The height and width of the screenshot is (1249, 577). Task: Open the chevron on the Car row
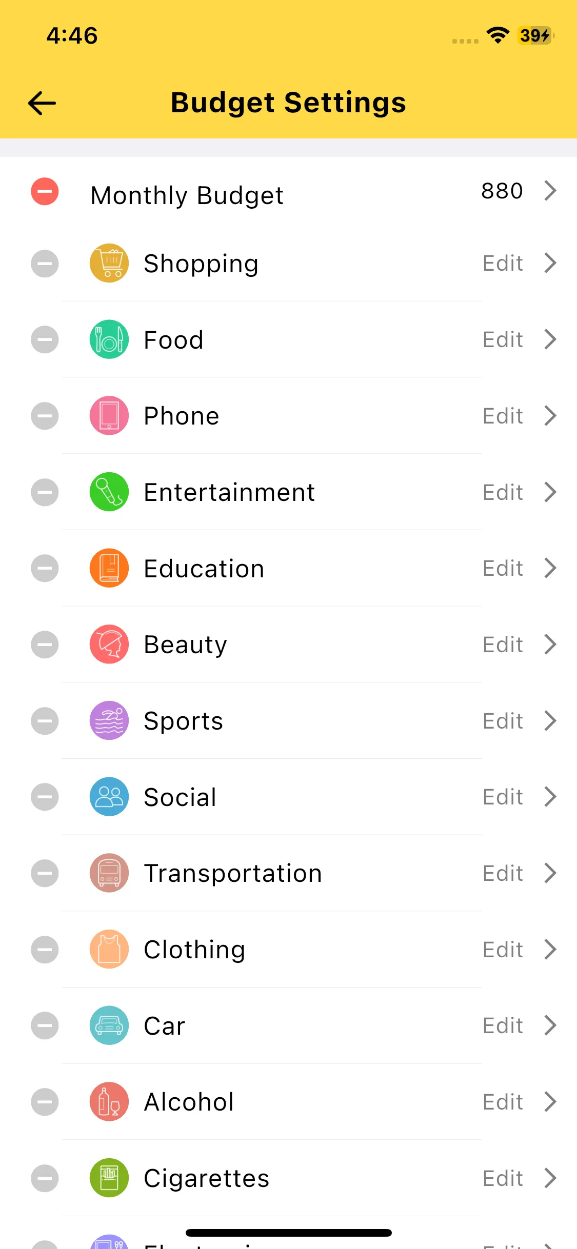550,1025
